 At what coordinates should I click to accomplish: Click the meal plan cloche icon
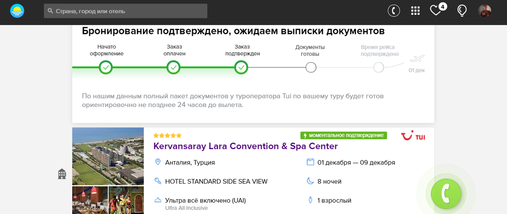[x=158, y=200]
